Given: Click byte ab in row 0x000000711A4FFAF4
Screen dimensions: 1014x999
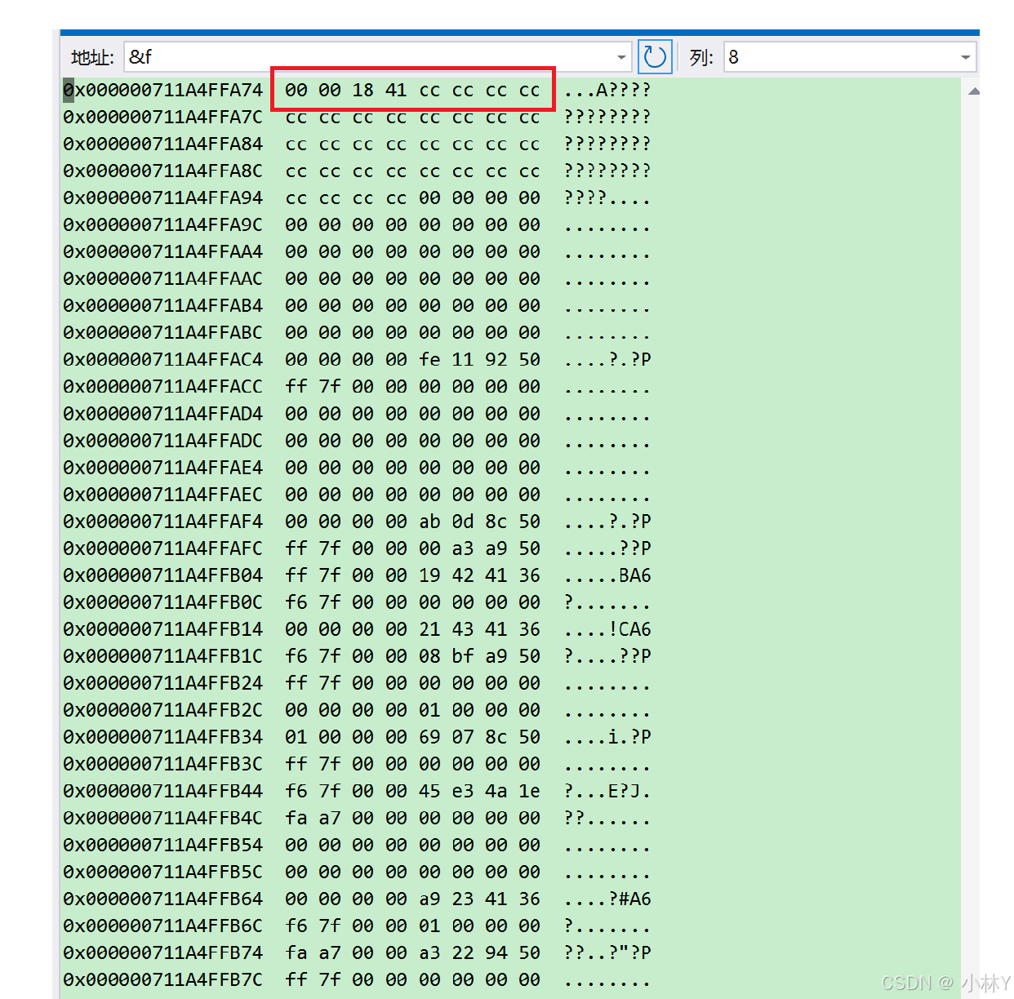Looking at the screenshot, I should (429, 521).
